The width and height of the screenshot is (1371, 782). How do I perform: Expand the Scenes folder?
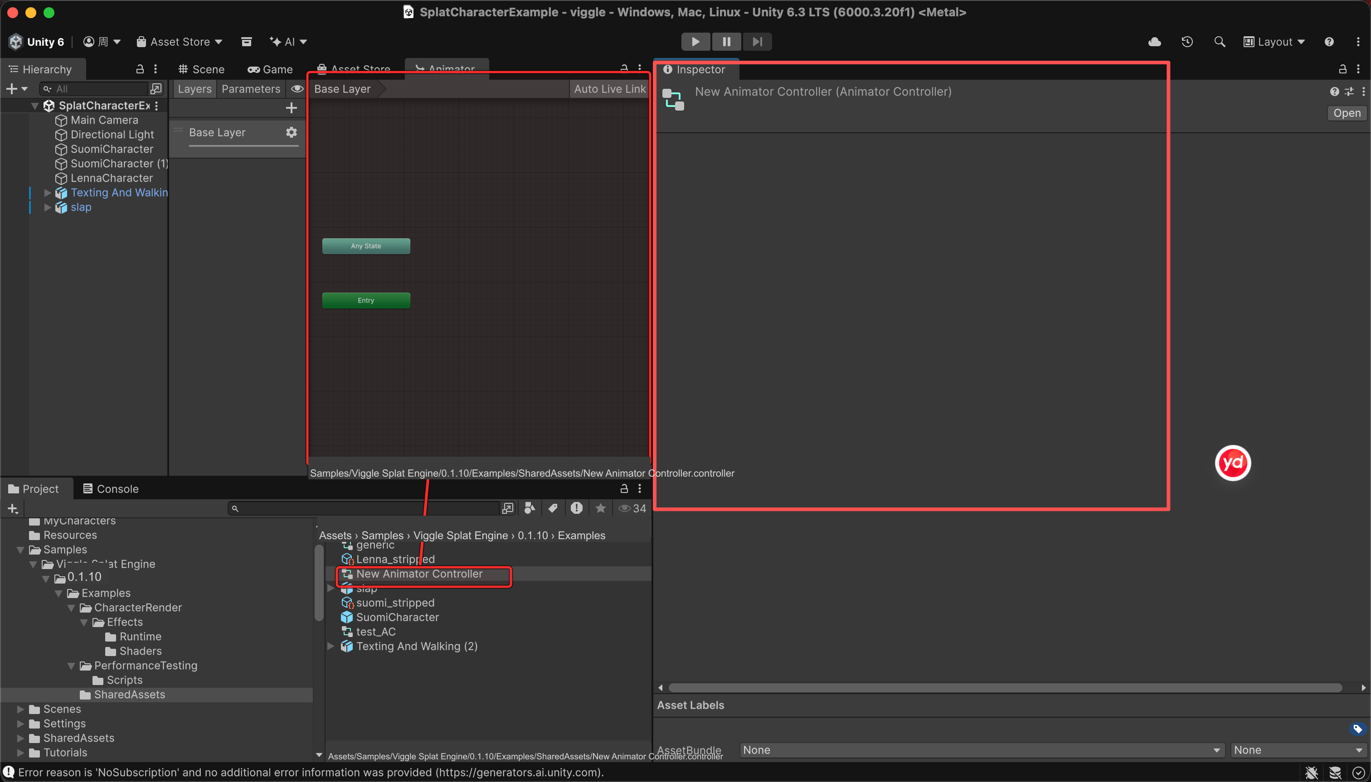click(x=20, y=709)
